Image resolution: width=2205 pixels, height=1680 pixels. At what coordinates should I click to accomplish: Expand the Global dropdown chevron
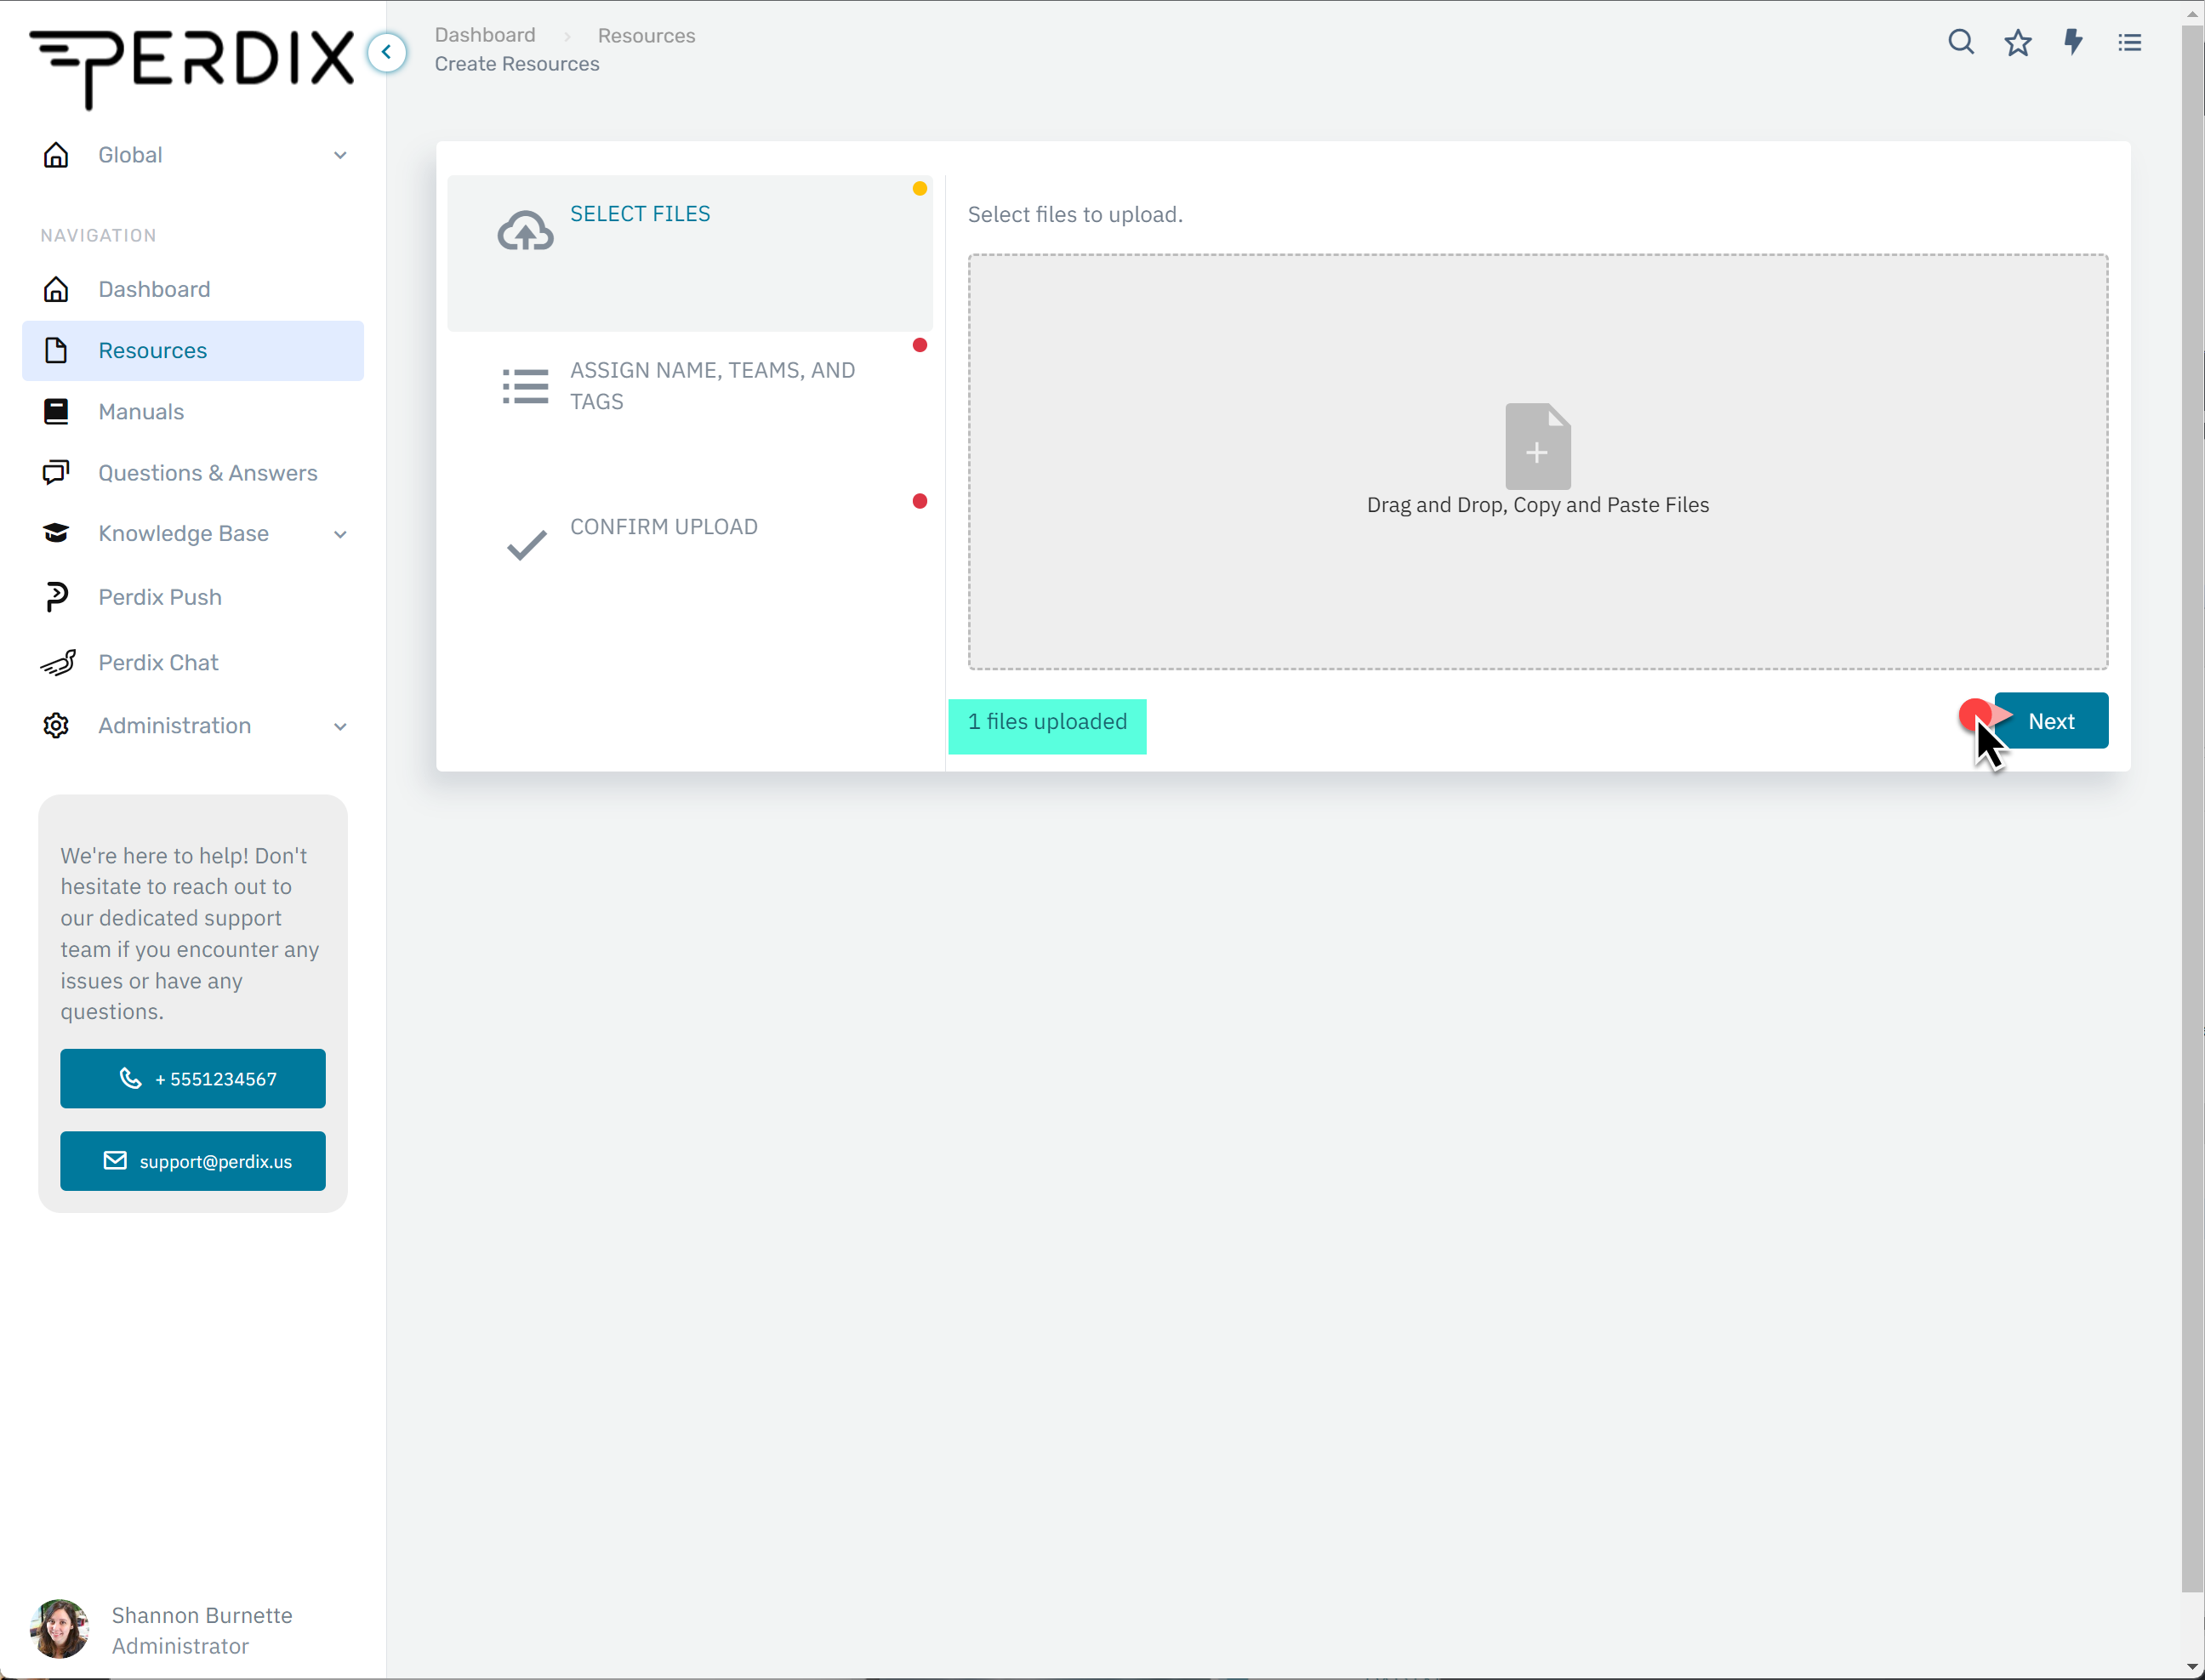(340, 155)
